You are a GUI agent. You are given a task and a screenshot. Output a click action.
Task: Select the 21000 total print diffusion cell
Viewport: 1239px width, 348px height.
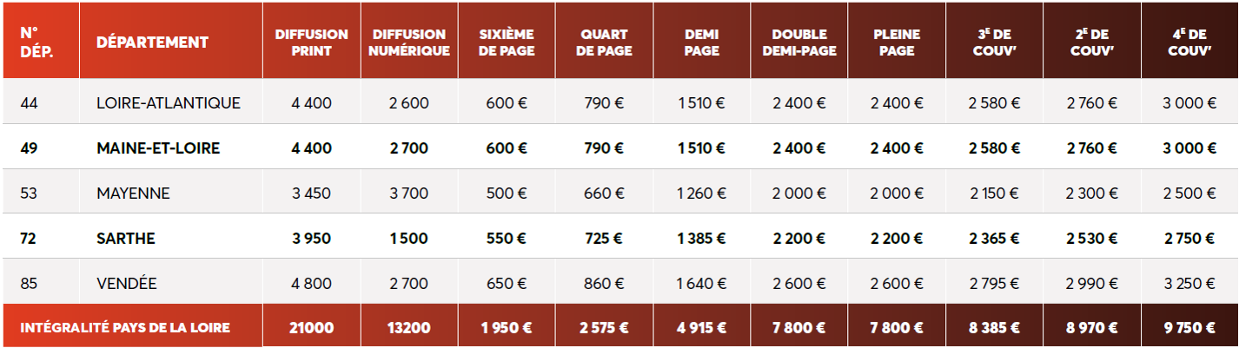coord(311,328)
